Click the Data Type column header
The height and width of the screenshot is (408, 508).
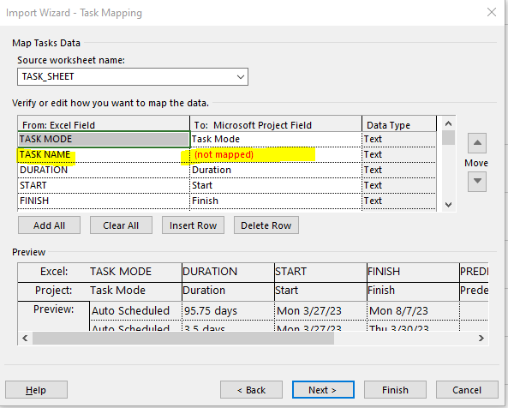tap(399, 124)
